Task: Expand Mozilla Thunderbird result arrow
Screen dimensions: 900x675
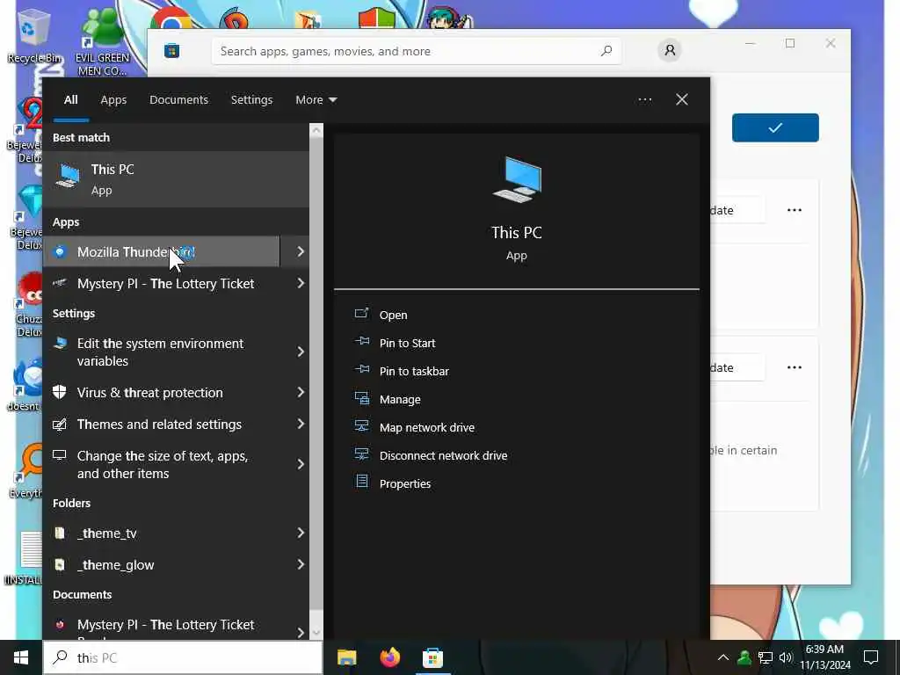Action: click(301, 251)
